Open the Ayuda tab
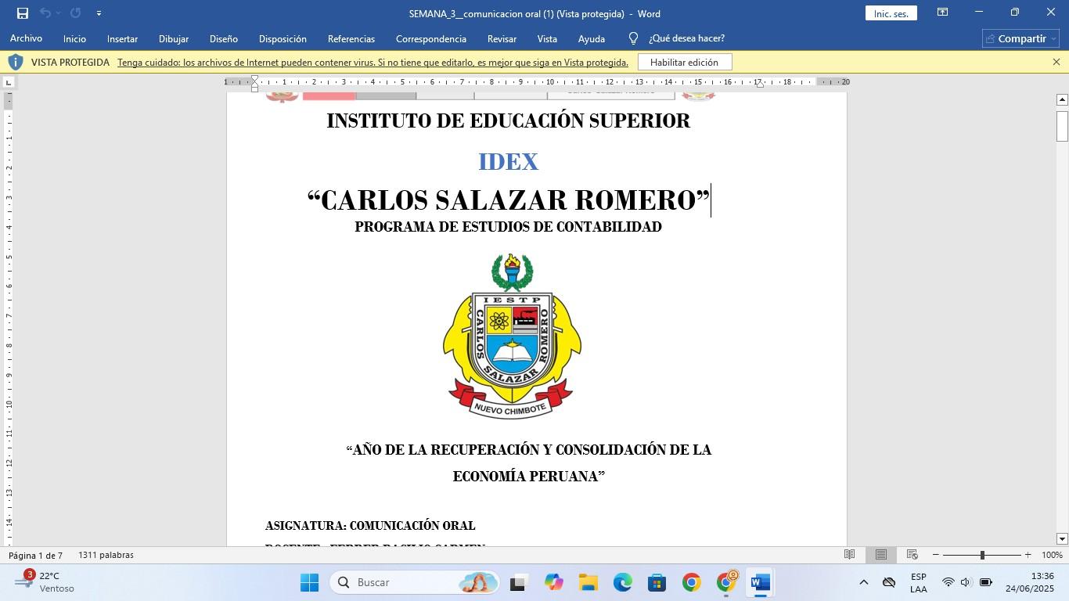 coord(591,38)
